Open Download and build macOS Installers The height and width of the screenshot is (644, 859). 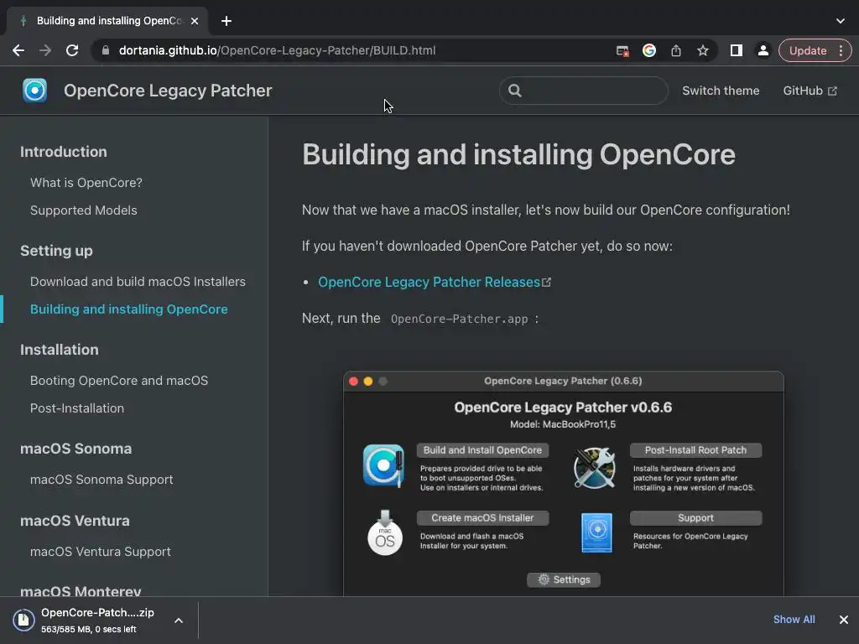coord(138,282)
